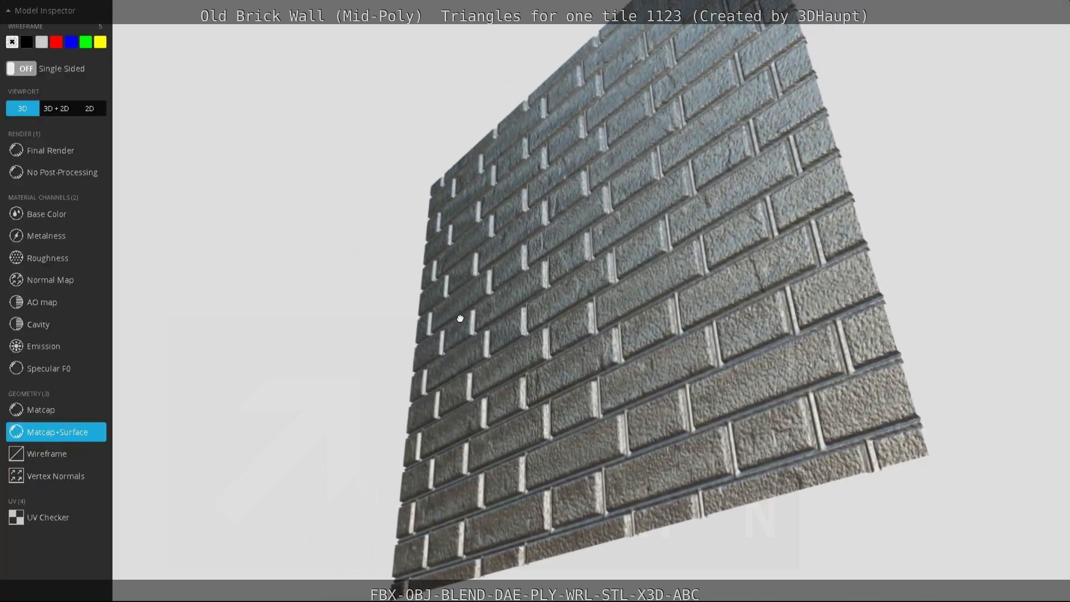Click the MATERIAL CHANNELS (2) heading
Viewport: 1070px width, 602px height.
pos(43,197)
